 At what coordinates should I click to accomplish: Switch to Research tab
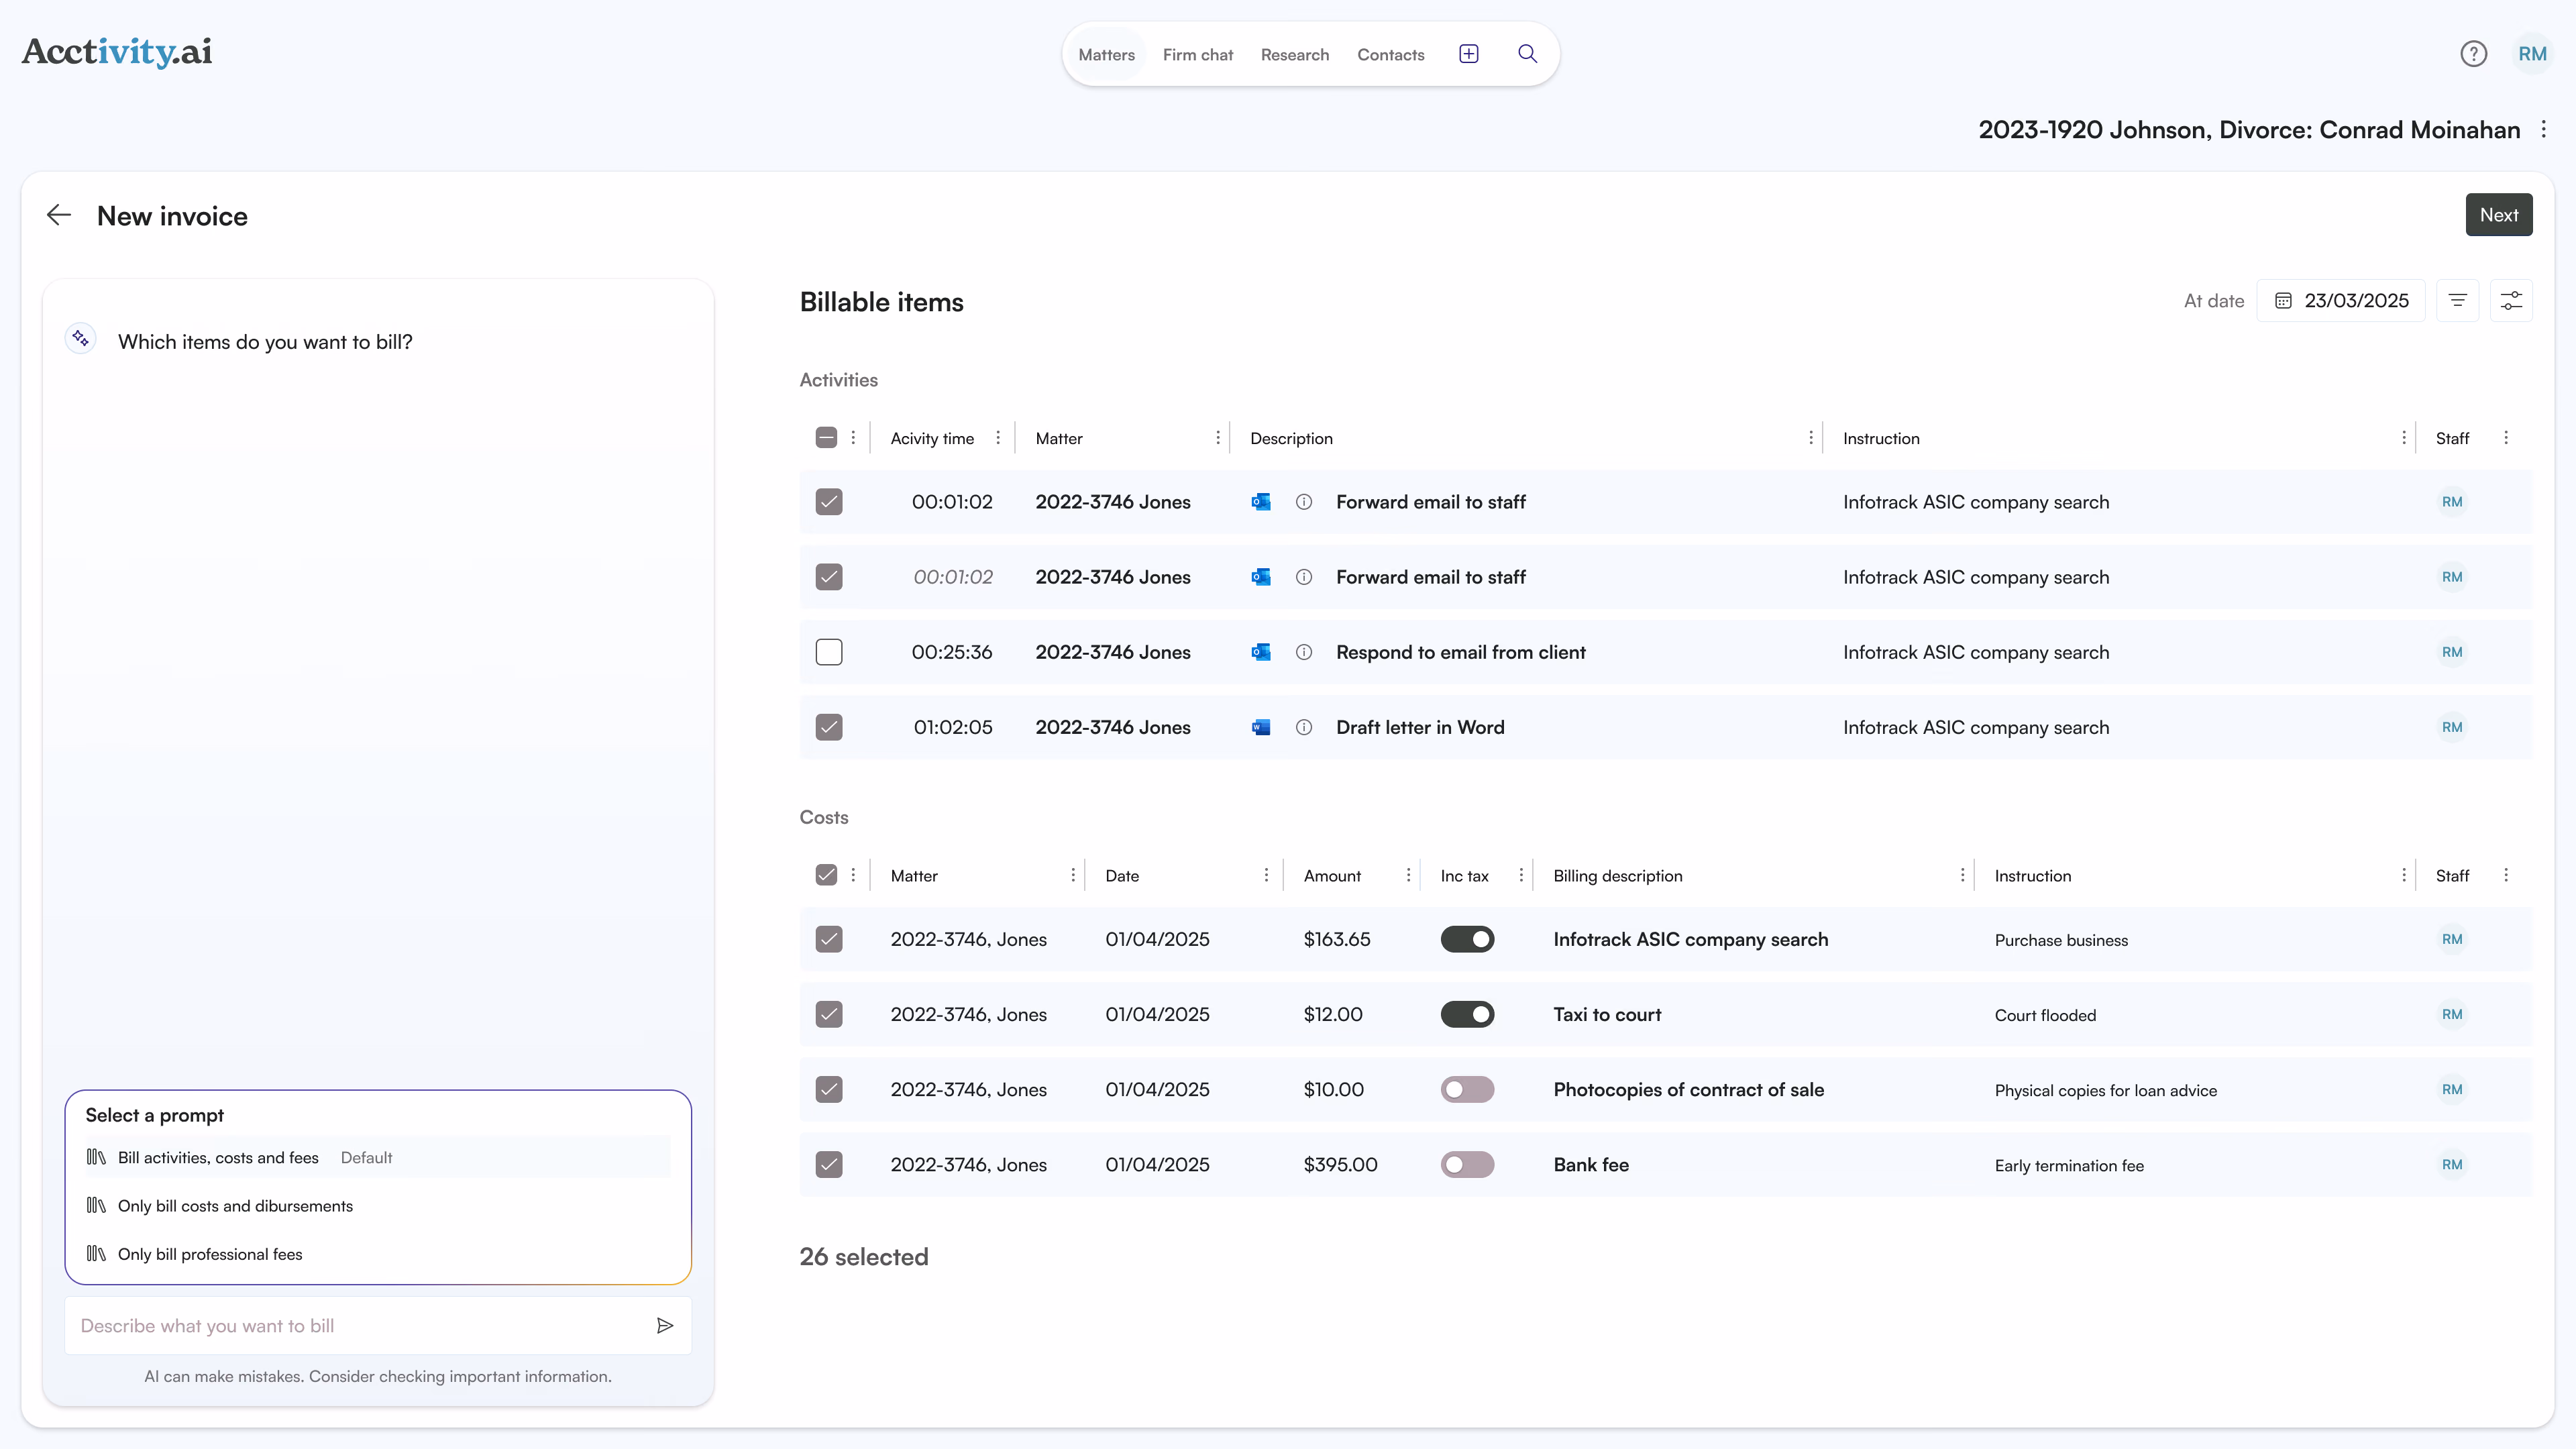(x=1294, y=54)
